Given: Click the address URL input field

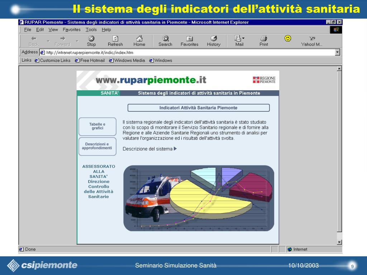Looking at the screenshot, I should [x=186, y=52].
